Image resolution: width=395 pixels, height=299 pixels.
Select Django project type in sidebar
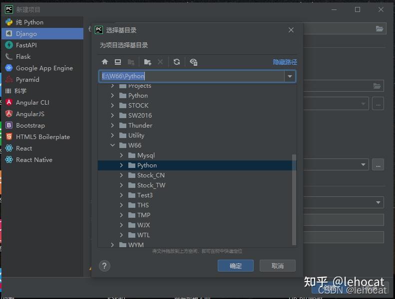point(42,34)
